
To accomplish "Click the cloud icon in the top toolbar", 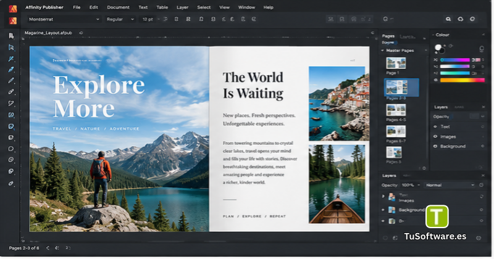I will pyautogui.click(x=460, y=19).
